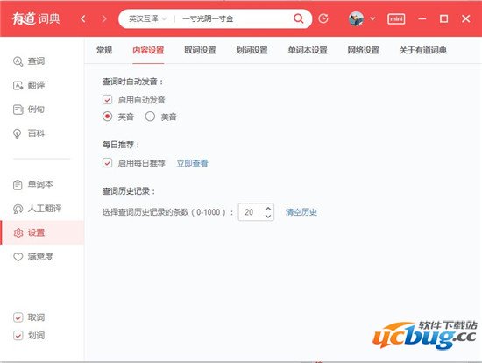
Task: Go forward with the right arrow
Action: (x=104, y=19)
